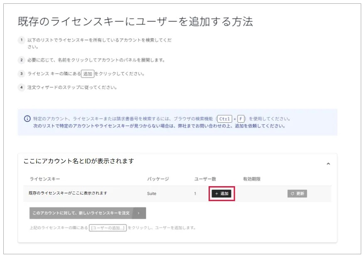
Task: Click the step 1 number badge
Action: click(x=21, y=40)
